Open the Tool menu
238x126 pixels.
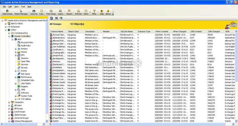click(23, 7)
